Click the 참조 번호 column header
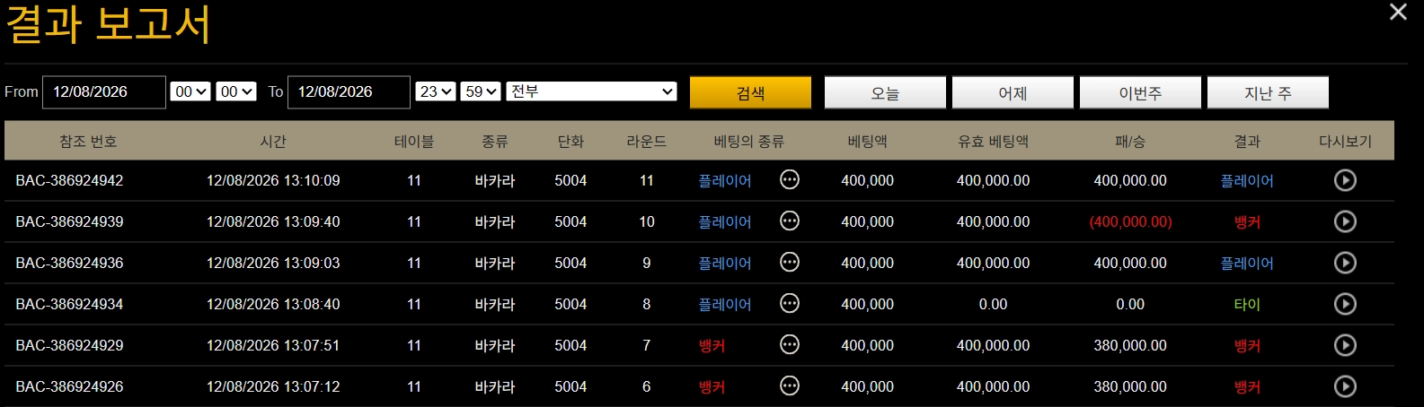 [x=88, y=142]
